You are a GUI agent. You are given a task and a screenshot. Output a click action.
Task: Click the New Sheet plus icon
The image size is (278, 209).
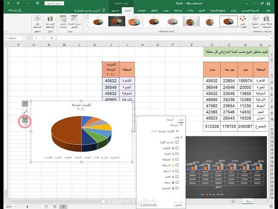click(233, 201)
